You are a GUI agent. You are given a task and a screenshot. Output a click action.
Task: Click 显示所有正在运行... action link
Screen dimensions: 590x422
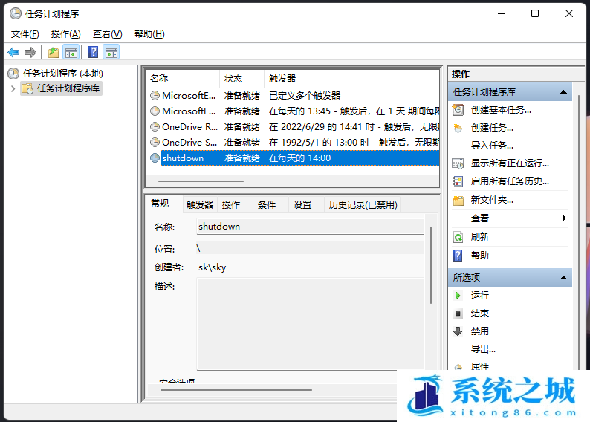[x=510, y=163]
